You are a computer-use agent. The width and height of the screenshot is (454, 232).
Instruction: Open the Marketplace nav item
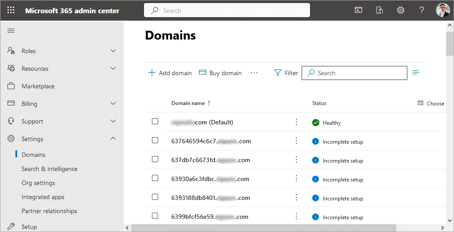[38, 86]
